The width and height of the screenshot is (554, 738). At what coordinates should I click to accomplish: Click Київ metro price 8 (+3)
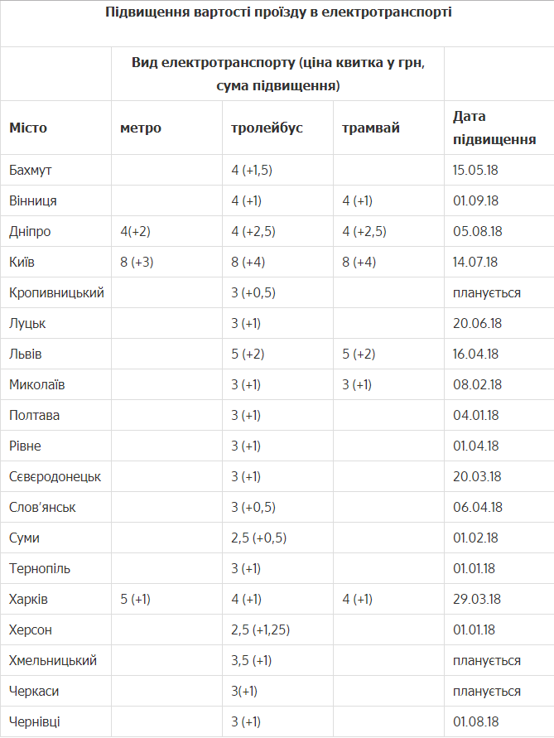click(137, 263)
